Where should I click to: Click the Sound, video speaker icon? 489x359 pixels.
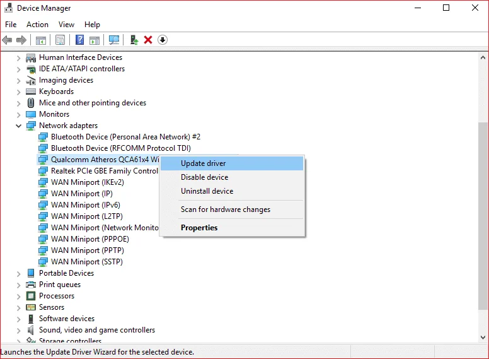tap(30, 330)
